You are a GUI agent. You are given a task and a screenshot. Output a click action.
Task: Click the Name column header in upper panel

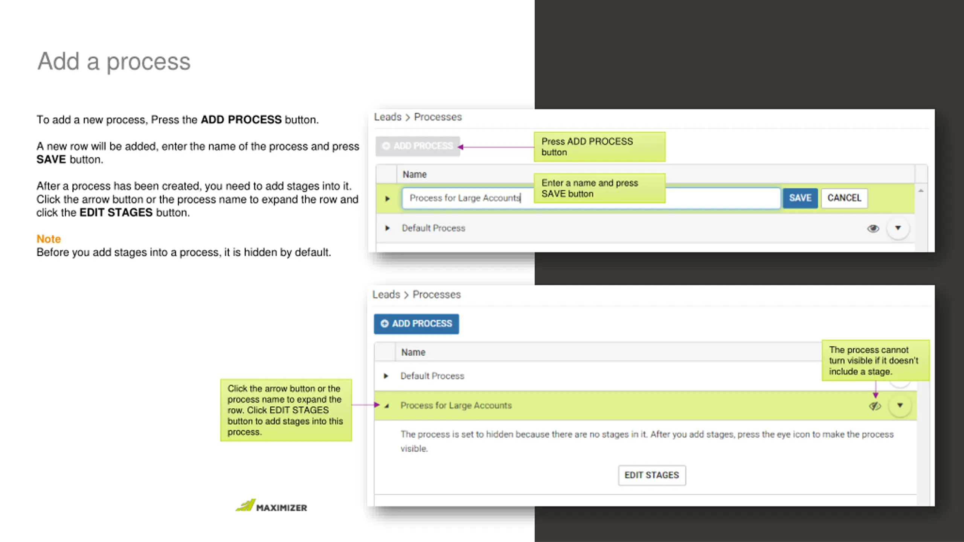415,175
